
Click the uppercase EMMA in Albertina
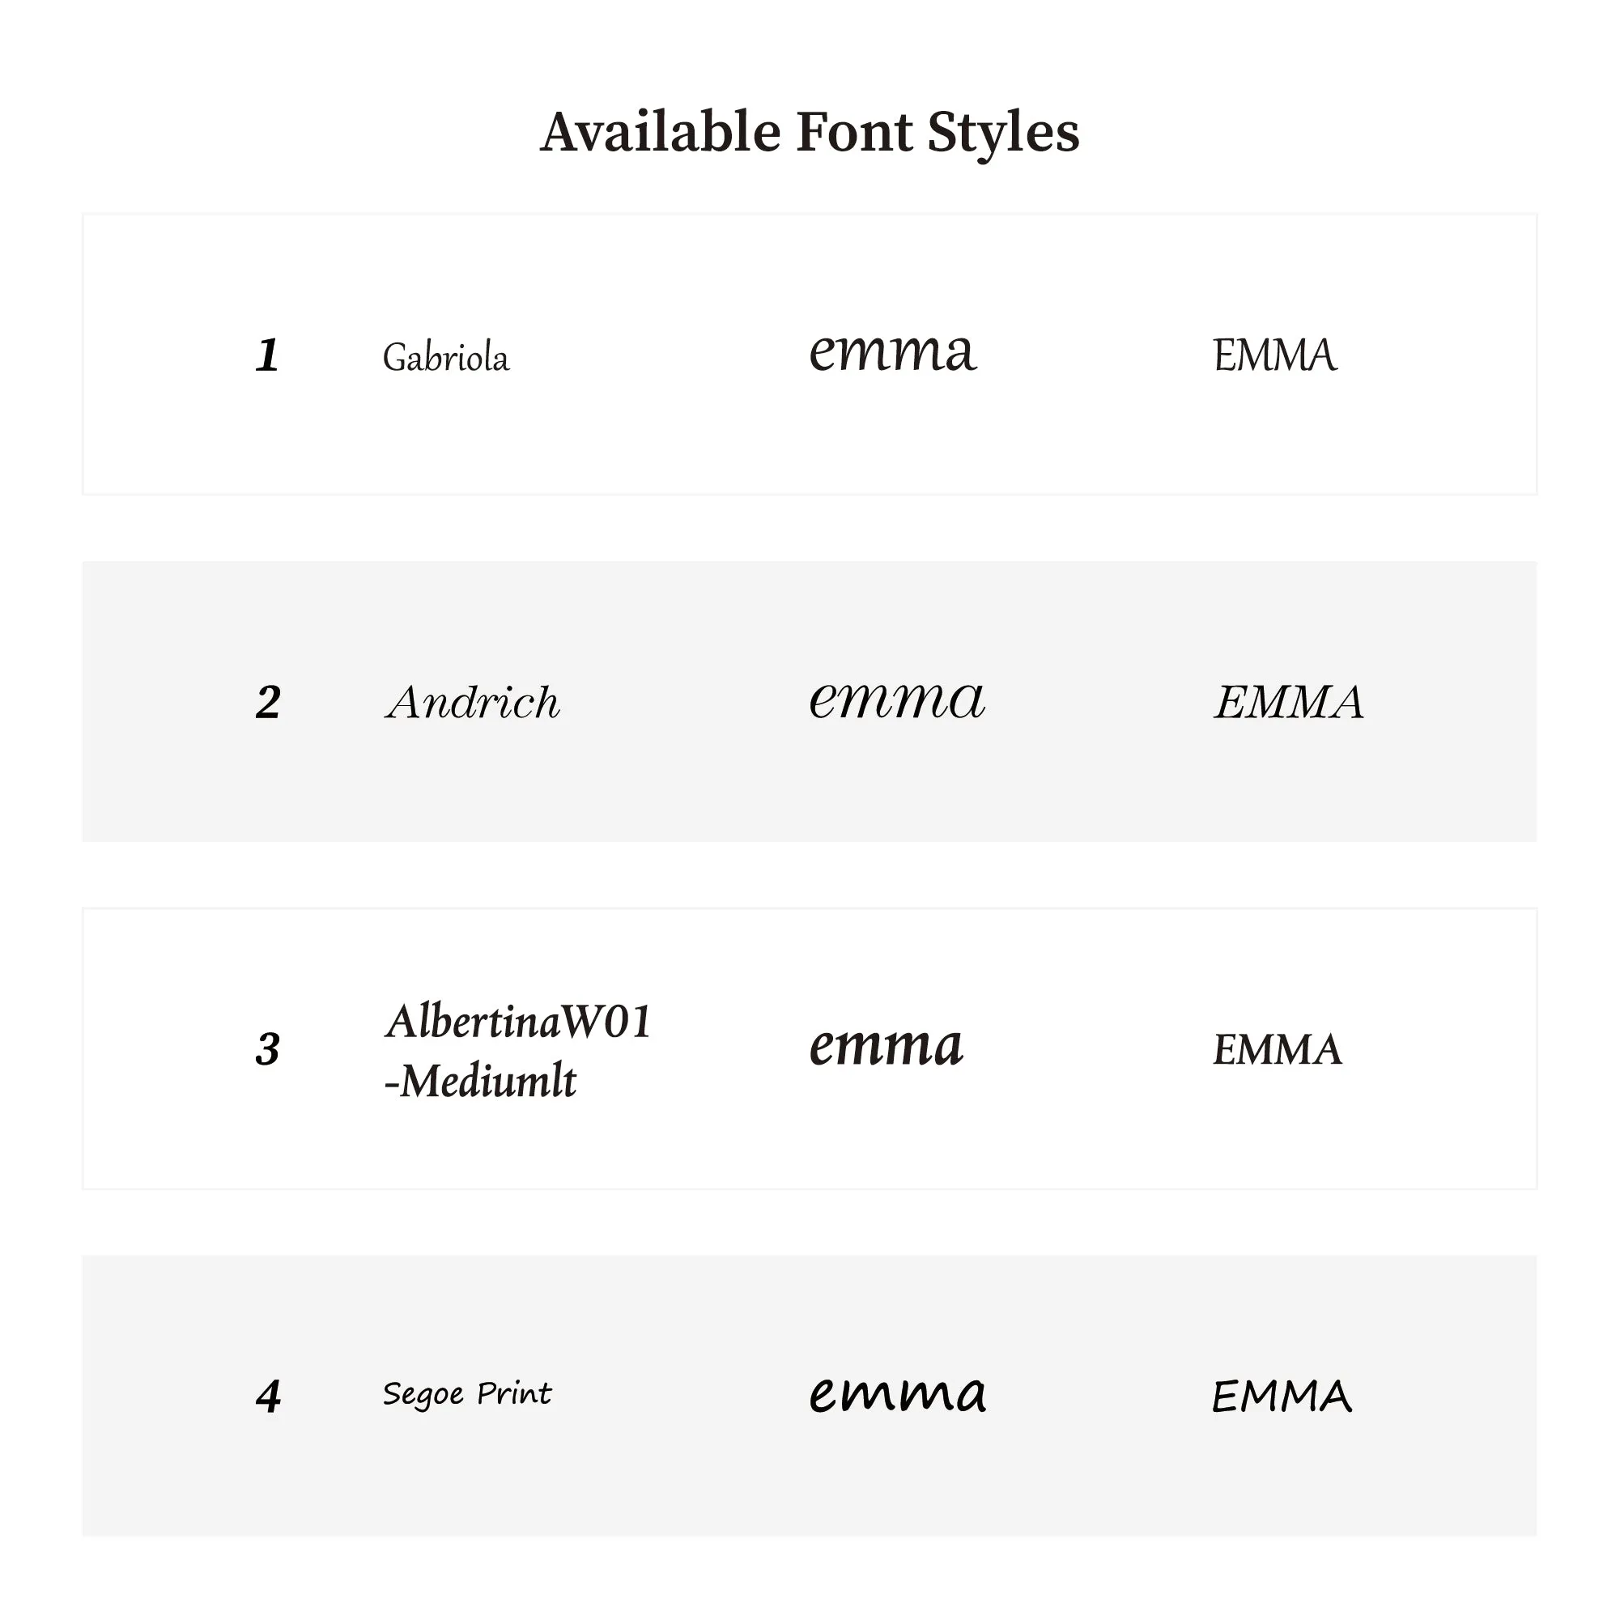point(1277,1050)
